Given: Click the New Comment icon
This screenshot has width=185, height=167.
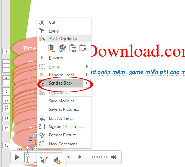Looking at the screenshot, I should [42, 144].
